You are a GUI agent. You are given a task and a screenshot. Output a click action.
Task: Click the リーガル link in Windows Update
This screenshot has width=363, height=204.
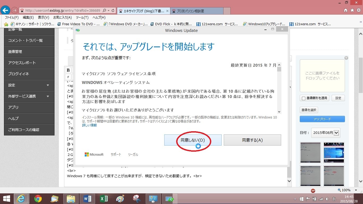(133, 154)
